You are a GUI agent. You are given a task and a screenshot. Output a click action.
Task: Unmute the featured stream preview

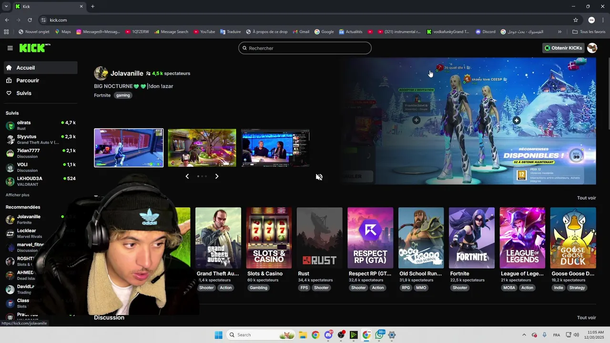pyautogui.click(x=319, y=177)
